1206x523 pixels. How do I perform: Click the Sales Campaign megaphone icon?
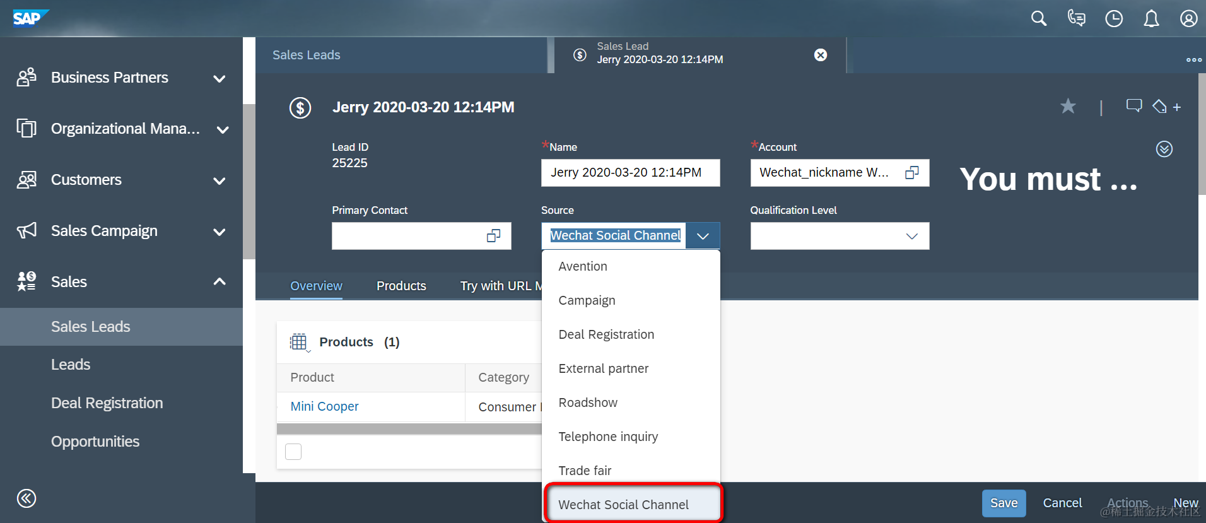(x=26, y=231)
